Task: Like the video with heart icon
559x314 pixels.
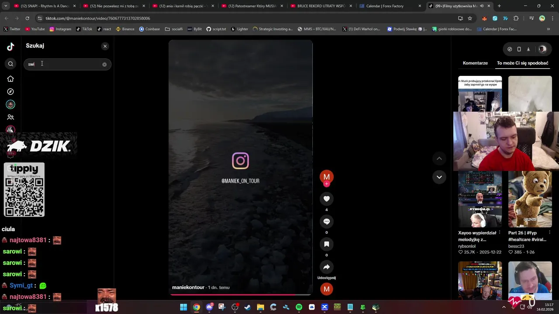Action: click(x=326, y=199)
